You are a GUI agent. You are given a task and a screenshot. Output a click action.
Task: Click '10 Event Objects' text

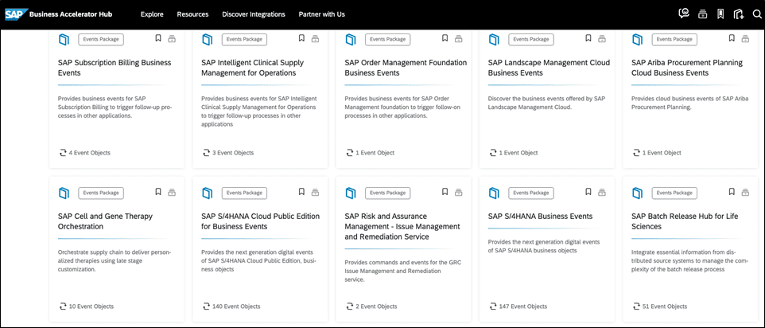coord(91,307)
